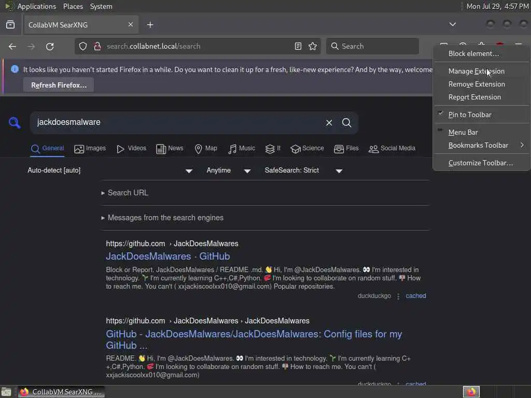Open the tracking protection shield icon
The width and height of the screenshot is (531, 398).
(83, 46)
